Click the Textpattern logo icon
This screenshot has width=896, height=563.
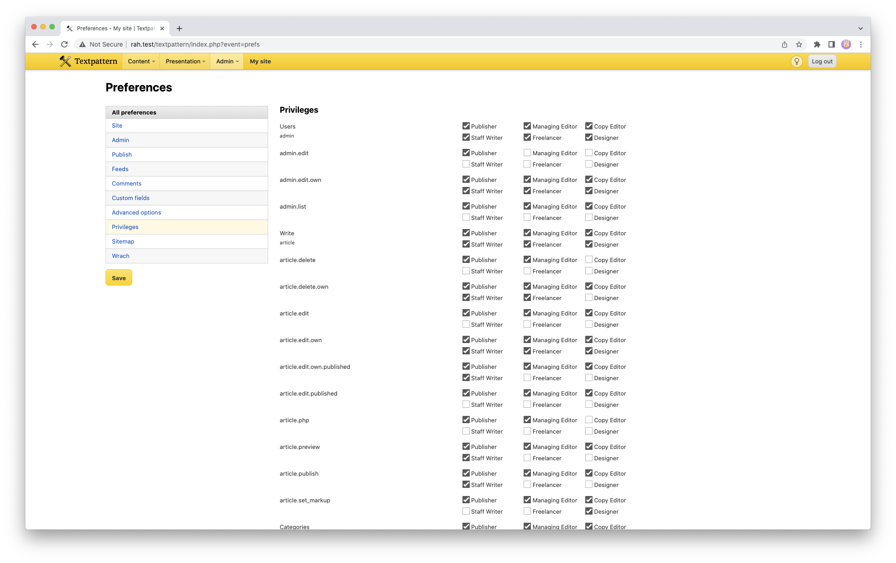point(65,61)
